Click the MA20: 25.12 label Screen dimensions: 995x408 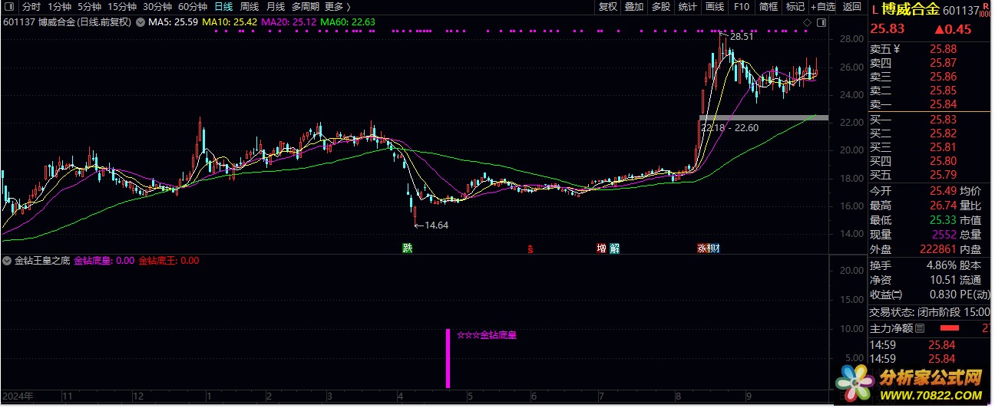(x=289, y=22)
